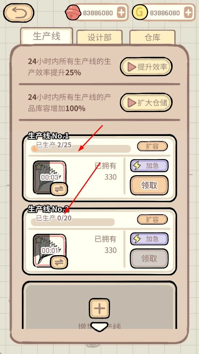The width and height of the screenshot is (199, 354).
Task: Collect line No.1 products with 领取
Action: (x=149, y=185)
